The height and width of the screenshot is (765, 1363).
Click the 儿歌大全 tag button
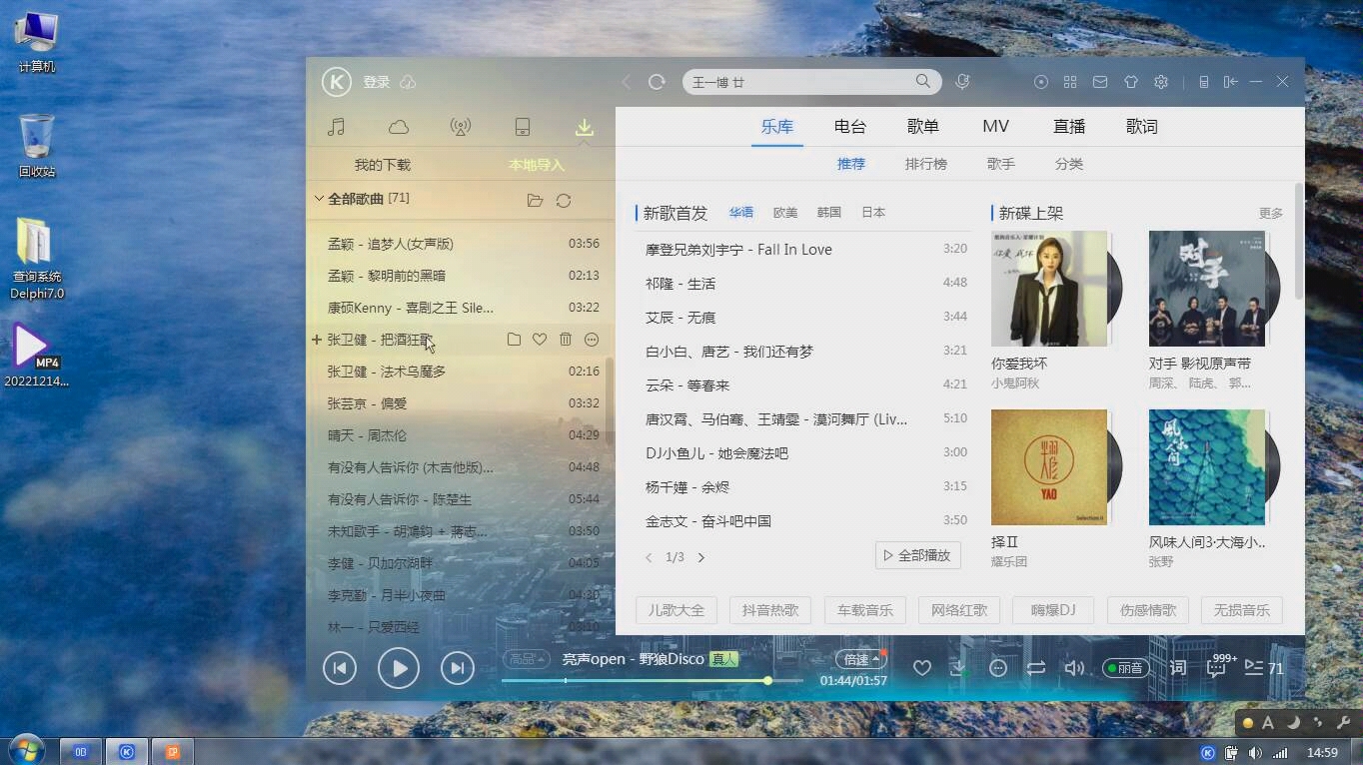(x=677, y=610)
